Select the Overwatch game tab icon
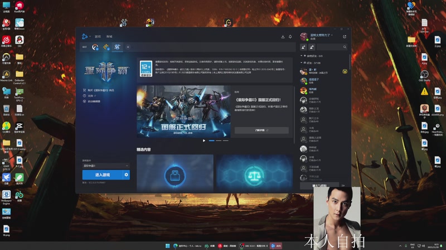Viewport: 446px width, 250px height. (x=95, y=47)
